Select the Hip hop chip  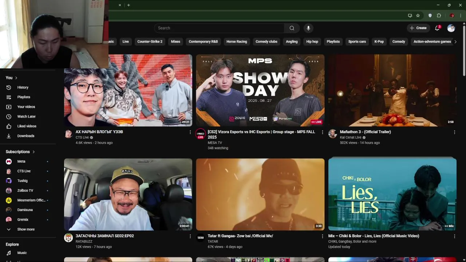point(312,41)
